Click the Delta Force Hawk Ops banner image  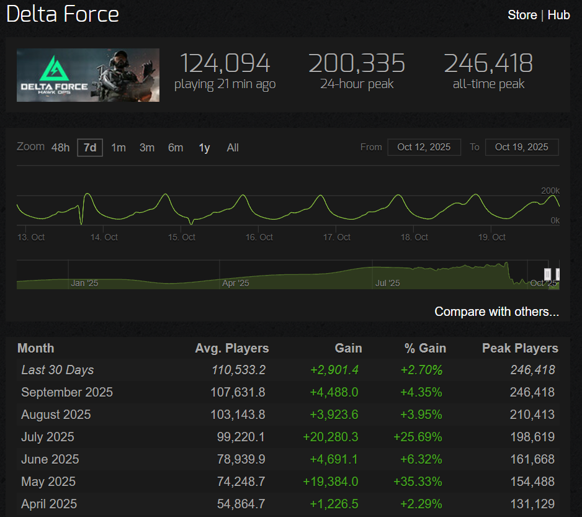pos(88,75)
